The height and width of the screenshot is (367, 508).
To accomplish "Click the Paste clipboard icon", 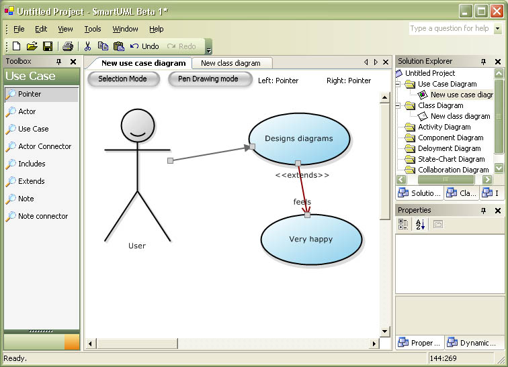I will coord(119,46).
